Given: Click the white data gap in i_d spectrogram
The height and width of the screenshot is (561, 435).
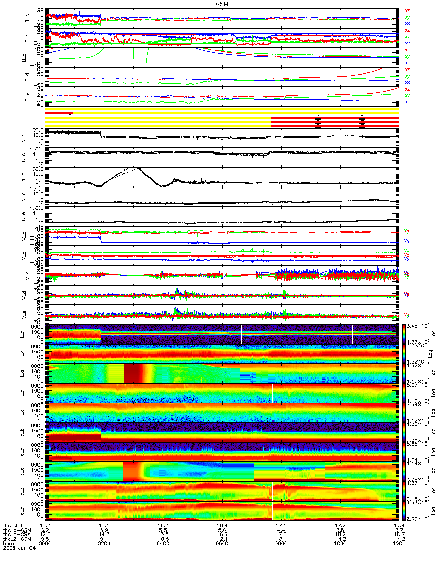Looking at the screenshot, I should click(x=272, y=393).
